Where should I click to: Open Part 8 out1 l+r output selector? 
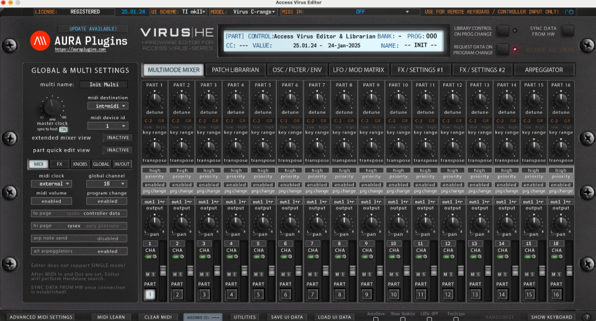tap(344, 202)
